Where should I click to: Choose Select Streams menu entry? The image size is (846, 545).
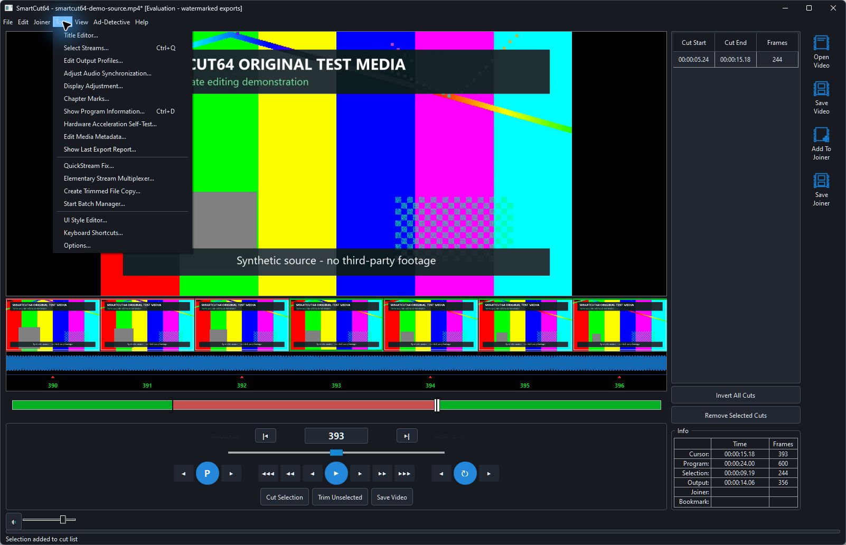point(123,48)
